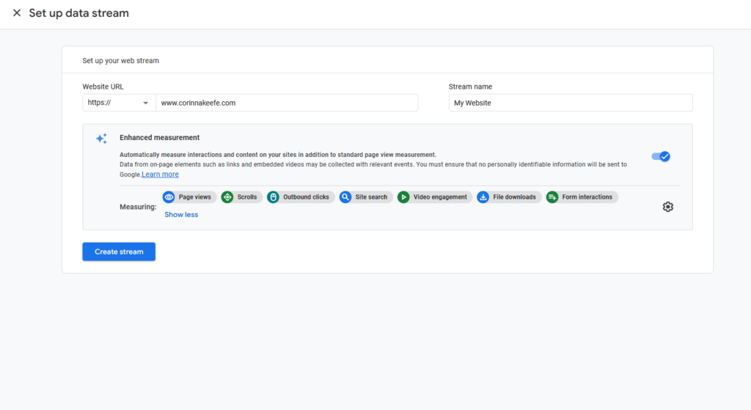Click the Outbound clicks chip label
This screenshot has height=410, width=751.
(306, 197)
